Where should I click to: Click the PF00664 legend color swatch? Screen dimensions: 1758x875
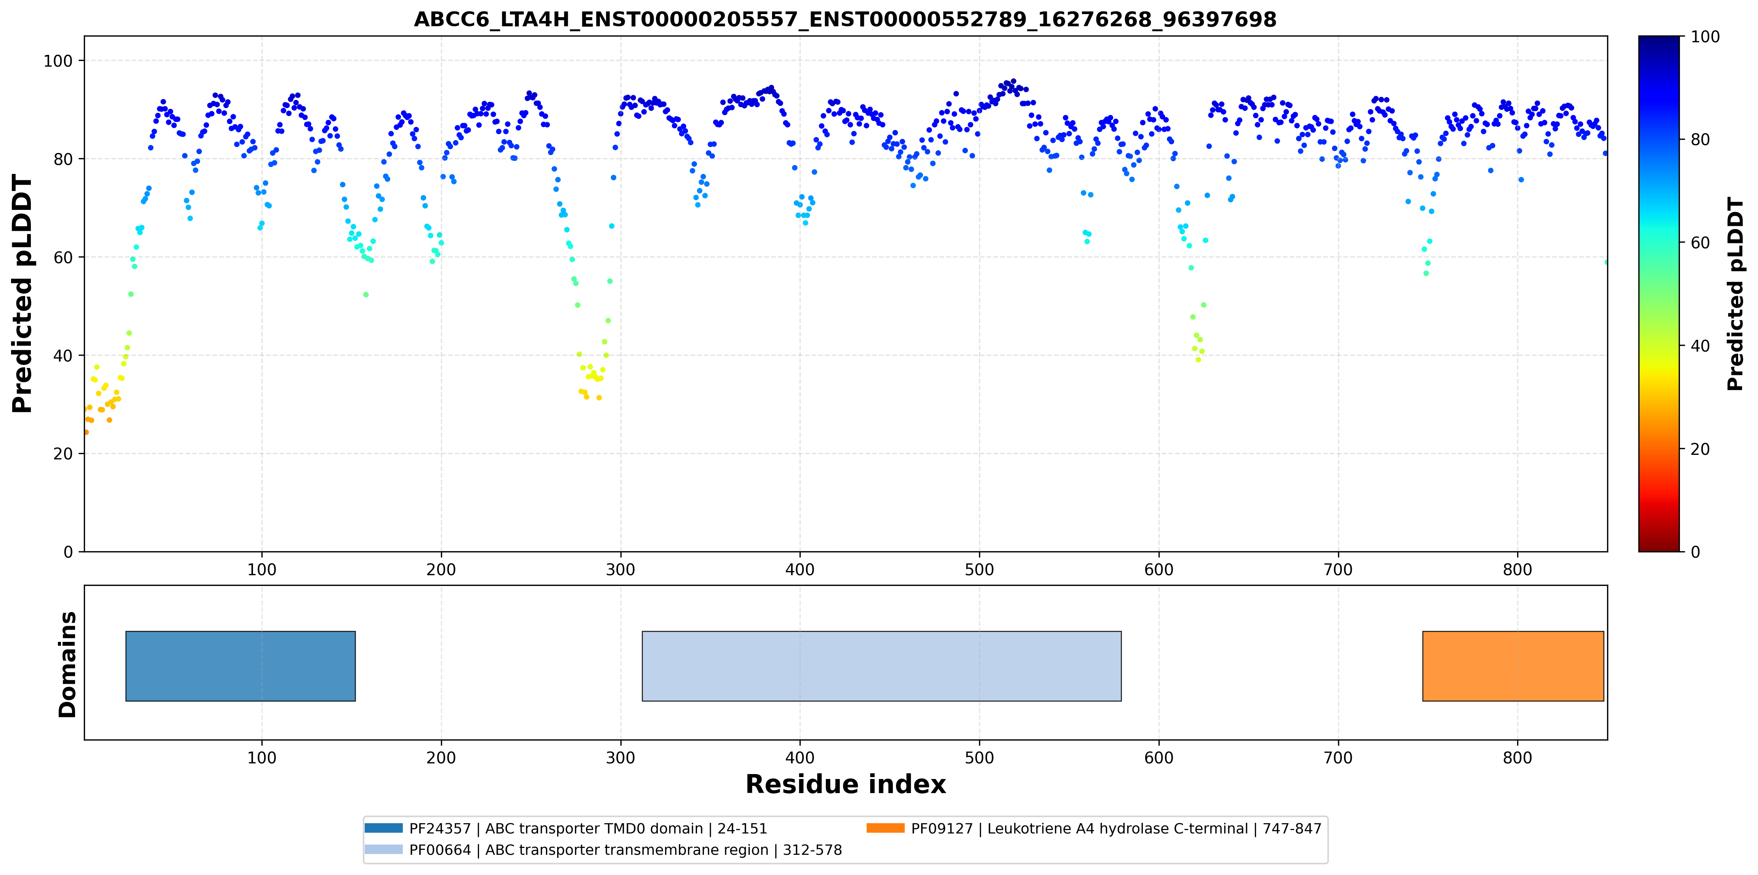pos(383,849)
